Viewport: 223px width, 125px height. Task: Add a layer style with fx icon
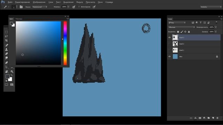coord(195,118)
